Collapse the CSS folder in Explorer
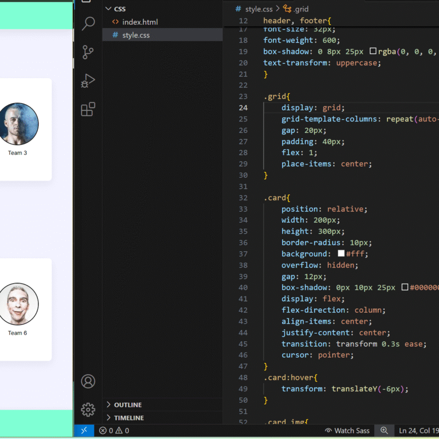This screenshot has height=439, width=439. pos(119,9)
